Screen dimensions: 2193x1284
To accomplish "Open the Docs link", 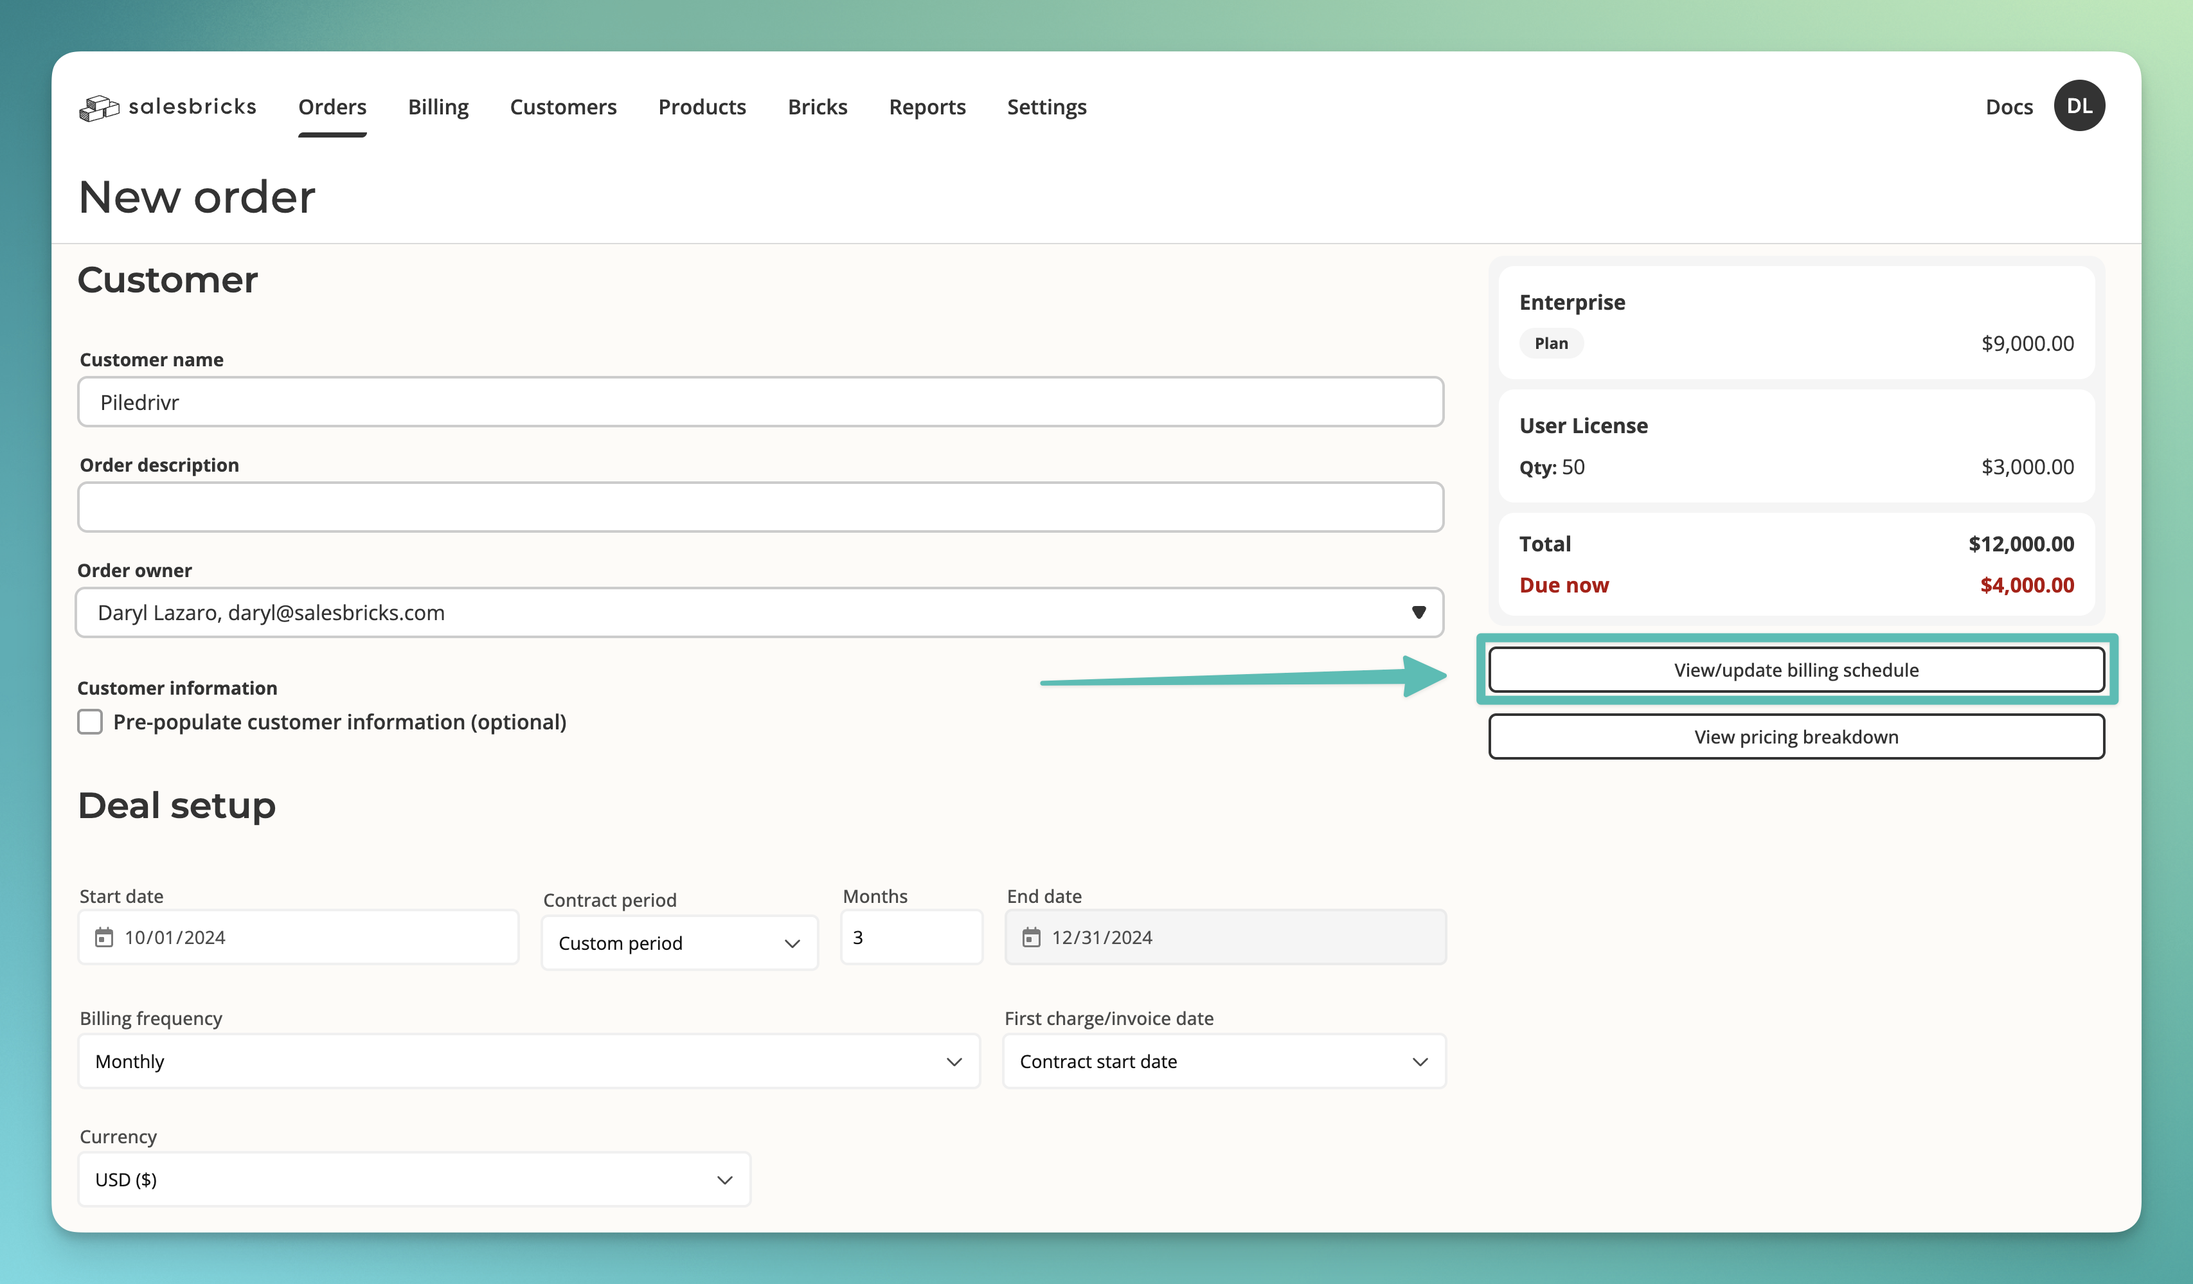I will [2009, 107].
